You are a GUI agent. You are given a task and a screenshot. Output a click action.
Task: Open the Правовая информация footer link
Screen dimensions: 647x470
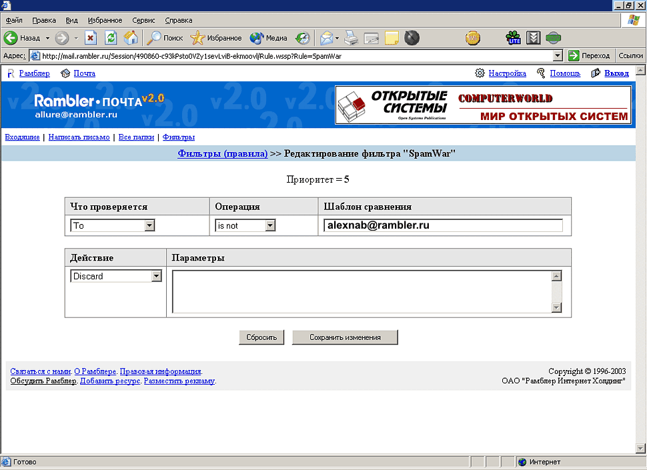click(x=160, y=371)
